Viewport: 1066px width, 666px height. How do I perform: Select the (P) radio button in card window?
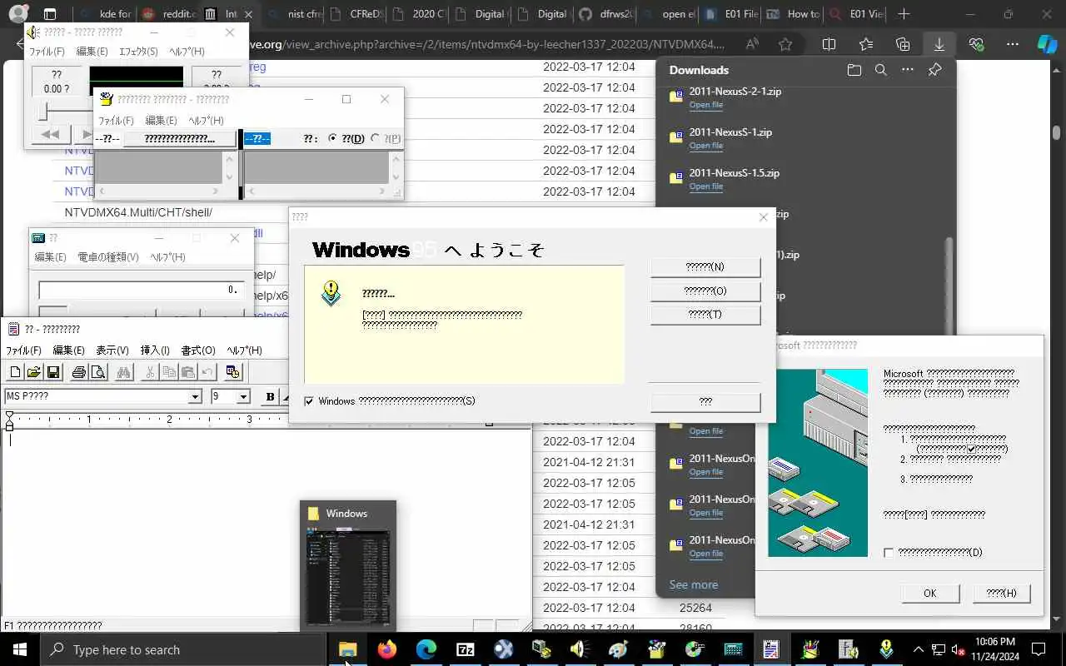[x=375, y=138]
